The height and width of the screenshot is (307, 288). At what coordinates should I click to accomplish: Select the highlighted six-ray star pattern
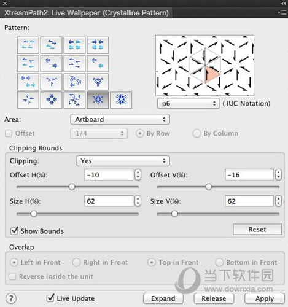pyautogui.click(x=98, y=100)
